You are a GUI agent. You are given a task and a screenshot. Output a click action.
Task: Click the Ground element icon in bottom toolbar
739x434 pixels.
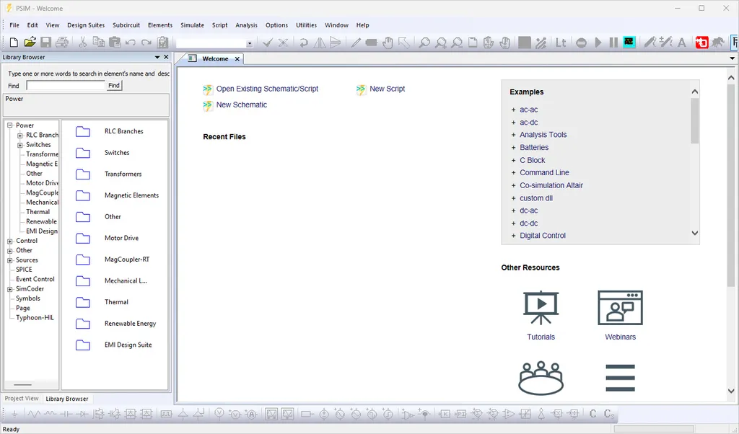pos(14,415)
